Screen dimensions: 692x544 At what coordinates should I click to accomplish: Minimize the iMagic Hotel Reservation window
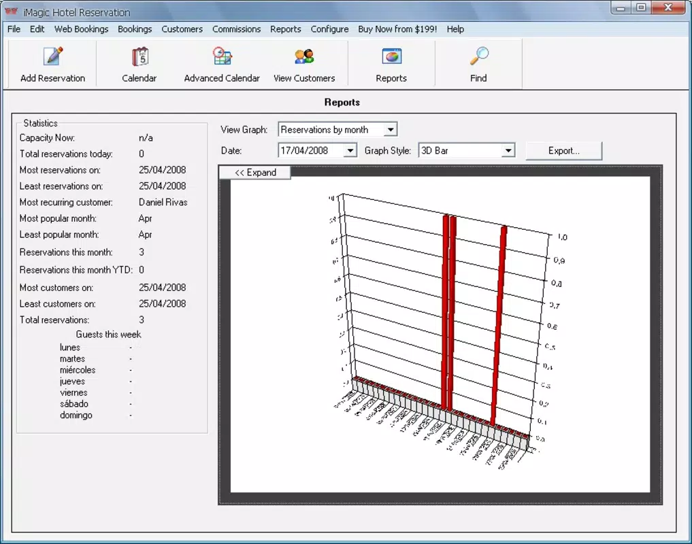(621, 8)
